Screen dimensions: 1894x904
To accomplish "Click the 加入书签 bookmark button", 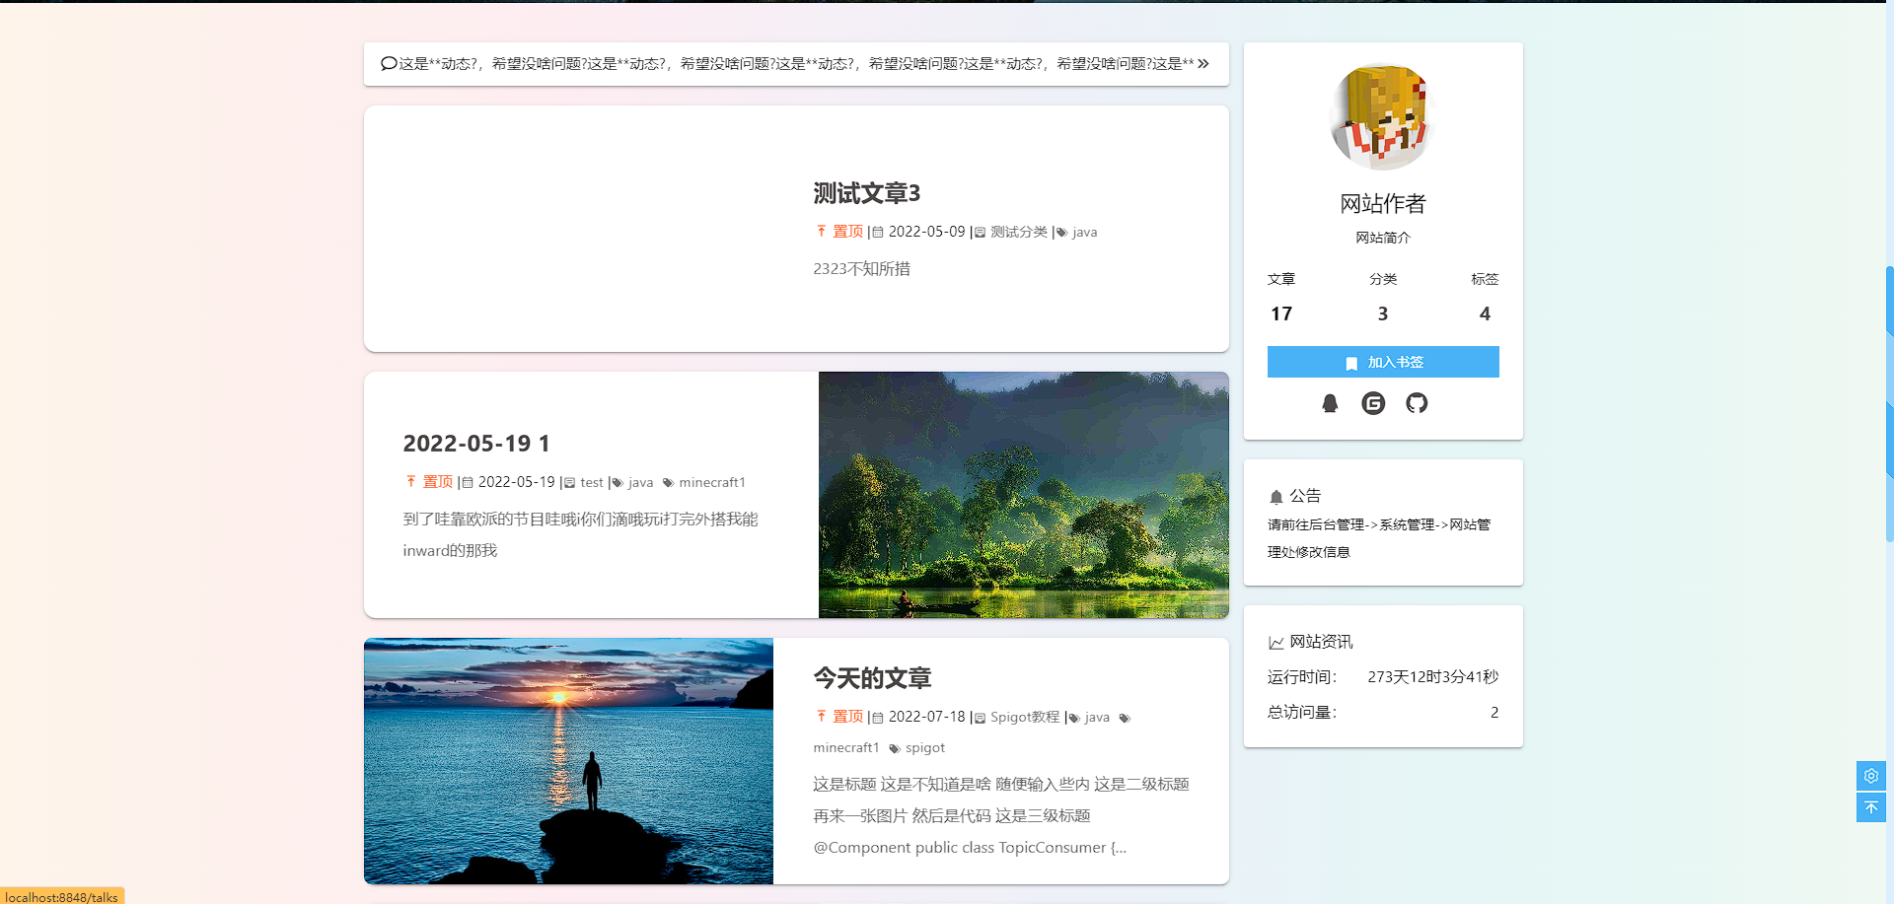I will point(1382,362).
